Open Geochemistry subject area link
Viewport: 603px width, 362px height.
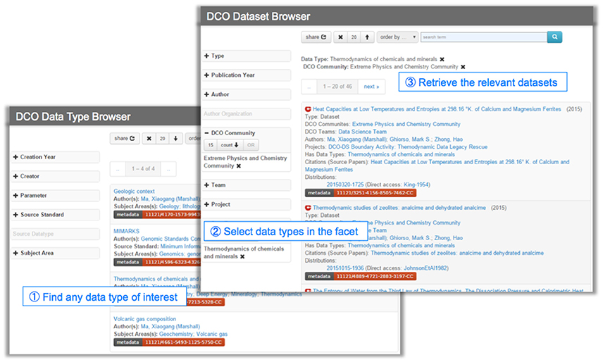176,334
